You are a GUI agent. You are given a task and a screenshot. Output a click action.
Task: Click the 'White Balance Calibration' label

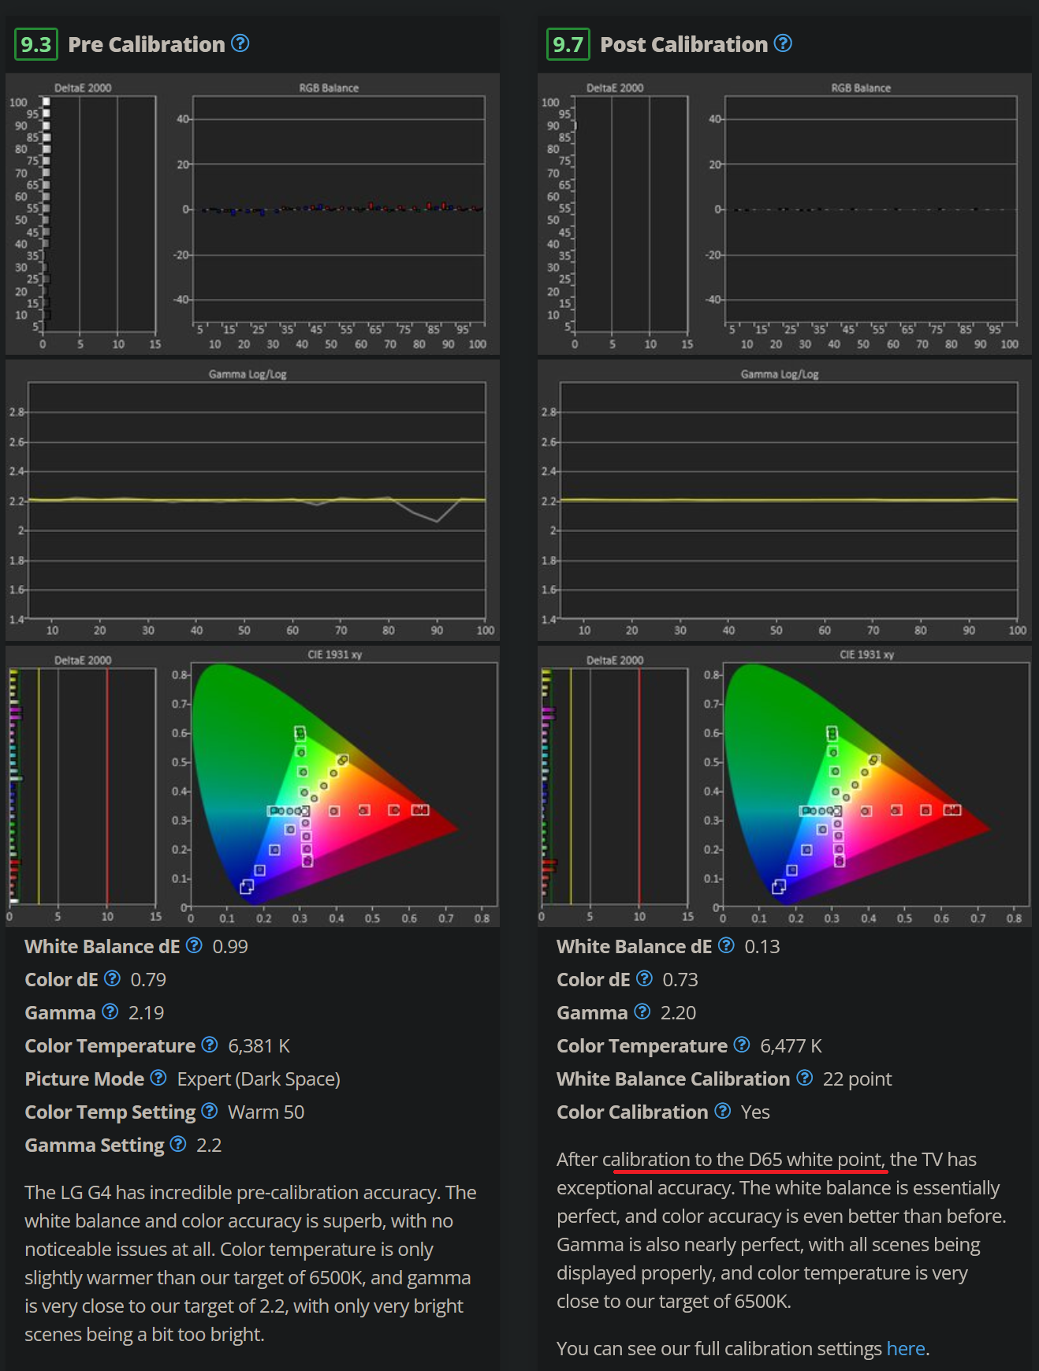tap(673, 1079)
